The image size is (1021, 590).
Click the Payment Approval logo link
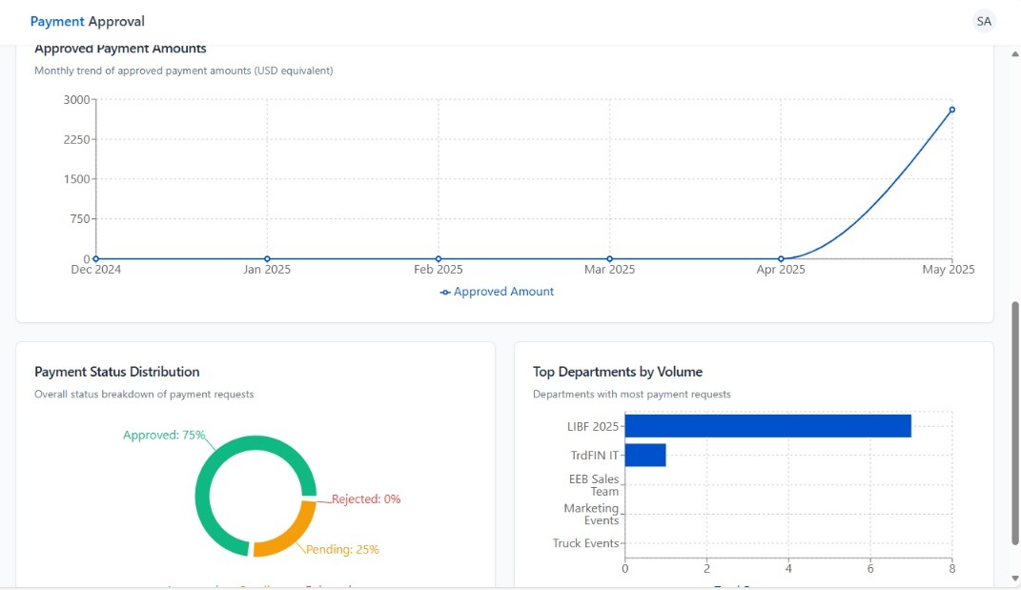(x=88, y=21)
